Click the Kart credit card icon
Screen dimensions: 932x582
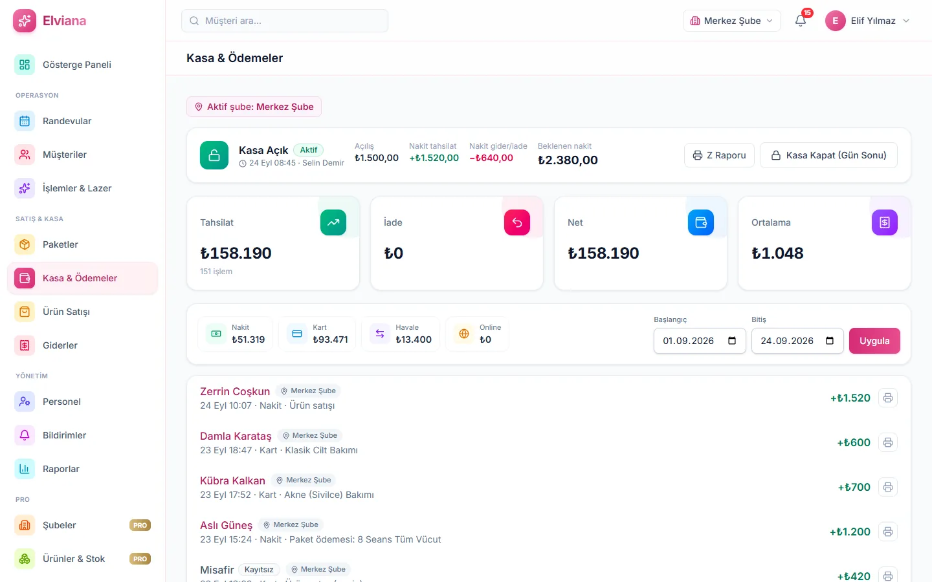coord(297,334)
